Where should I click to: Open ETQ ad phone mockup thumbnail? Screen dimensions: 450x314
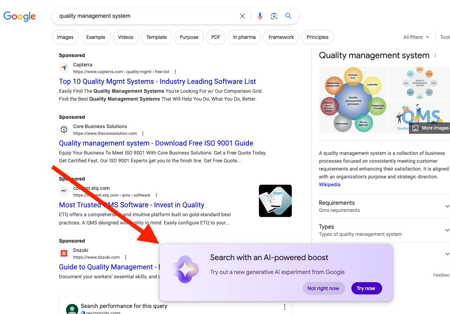click(x=275, y=201)
